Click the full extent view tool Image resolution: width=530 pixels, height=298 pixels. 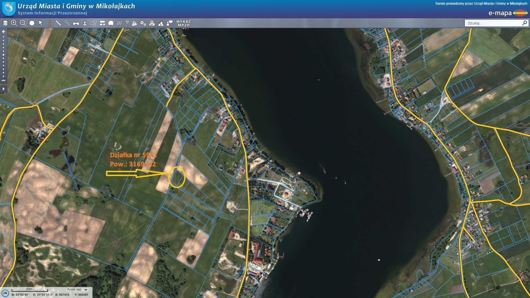[x=32, y=23]
